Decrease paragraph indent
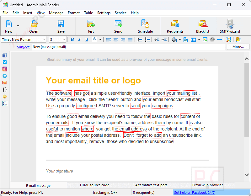 (x=157, y=40)
